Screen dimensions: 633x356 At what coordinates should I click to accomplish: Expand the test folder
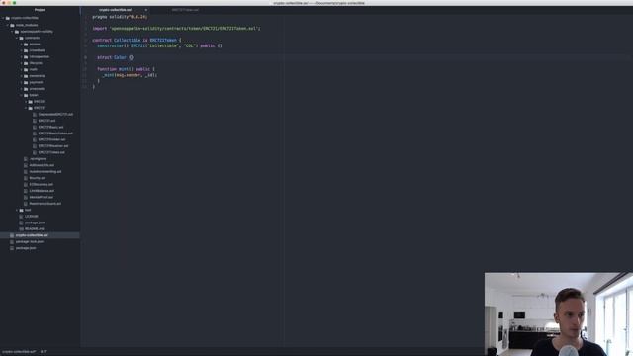tap(17, 210)
